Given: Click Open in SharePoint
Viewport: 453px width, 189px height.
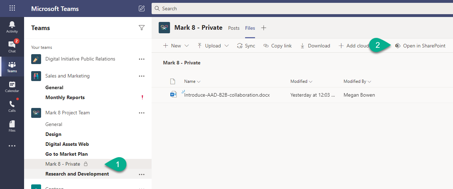Looking at the screenshot, I should coord(420,46).
